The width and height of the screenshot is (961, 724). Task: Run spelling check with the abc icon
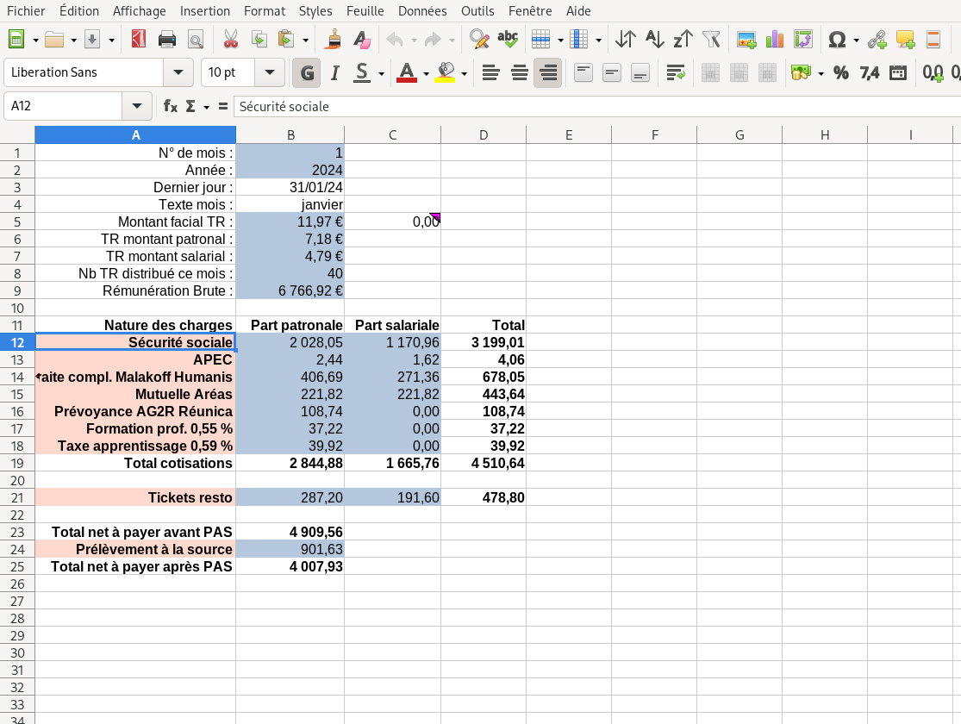pyautogui.click(x=508, y=40)
